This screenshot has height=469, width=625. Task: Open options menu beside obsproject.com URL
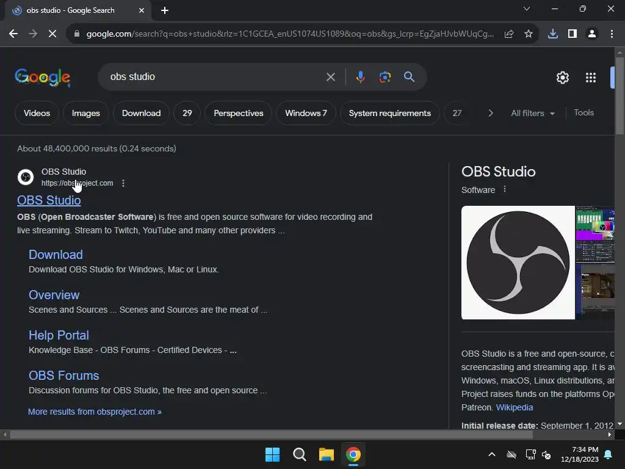[123, 183]
